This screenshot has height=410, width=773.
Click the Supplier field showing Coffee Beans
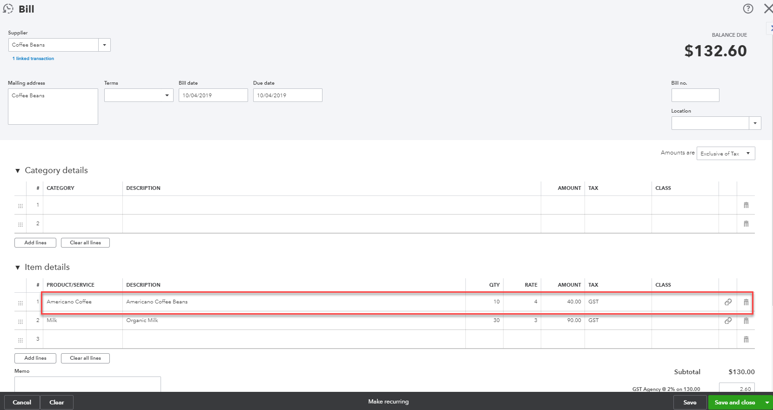coord(53,45)
